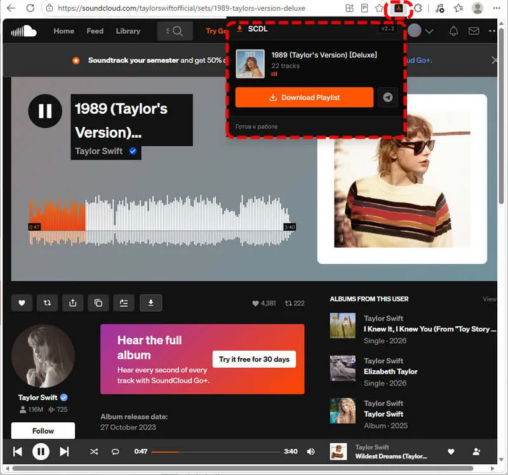Screen dimensions: 508x475
Task: Follow the artist from the player bar icon
Action: [x=476, y=452]
